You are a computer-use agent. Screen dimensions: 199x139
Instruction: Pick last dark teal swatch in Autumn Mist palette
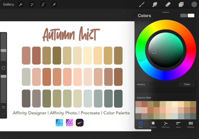[193, 116]
